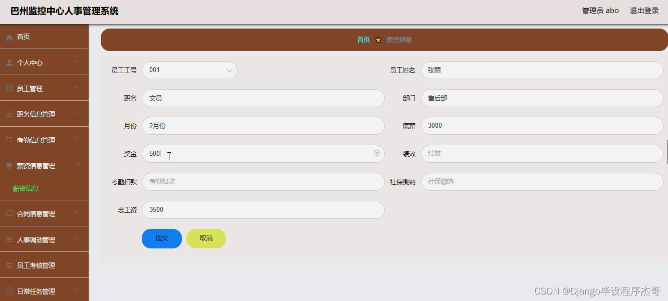This screenshot has width=668, height=301.
Task: Expand the 日常任务管理 menu chevron
Action: [x=77, y=290]
